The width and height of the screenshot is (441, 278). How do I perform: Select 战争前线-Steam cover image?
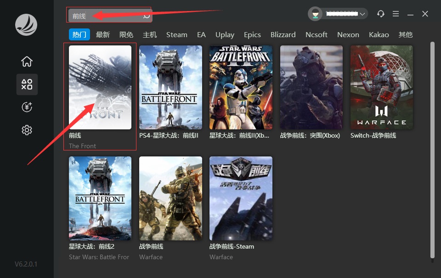(x=241, y=198)
